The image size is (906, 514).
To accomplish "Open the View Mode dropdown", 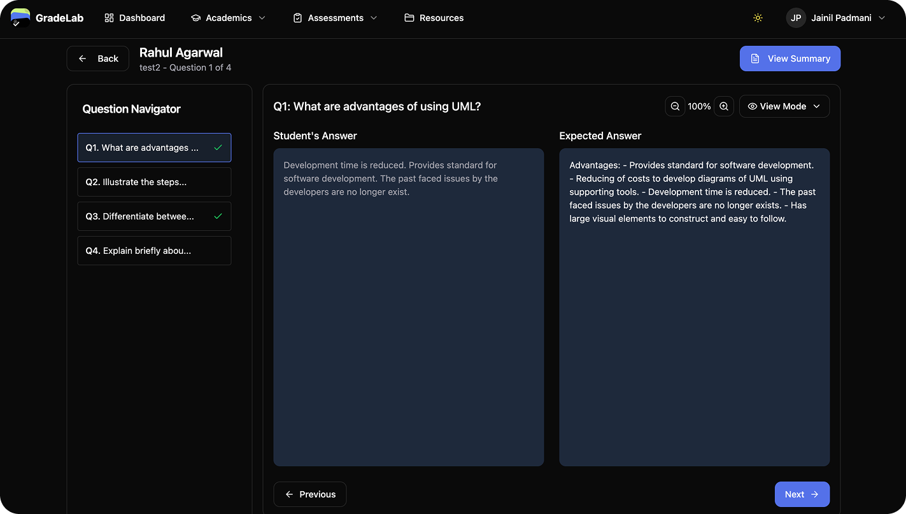I will tap(784, 106).
